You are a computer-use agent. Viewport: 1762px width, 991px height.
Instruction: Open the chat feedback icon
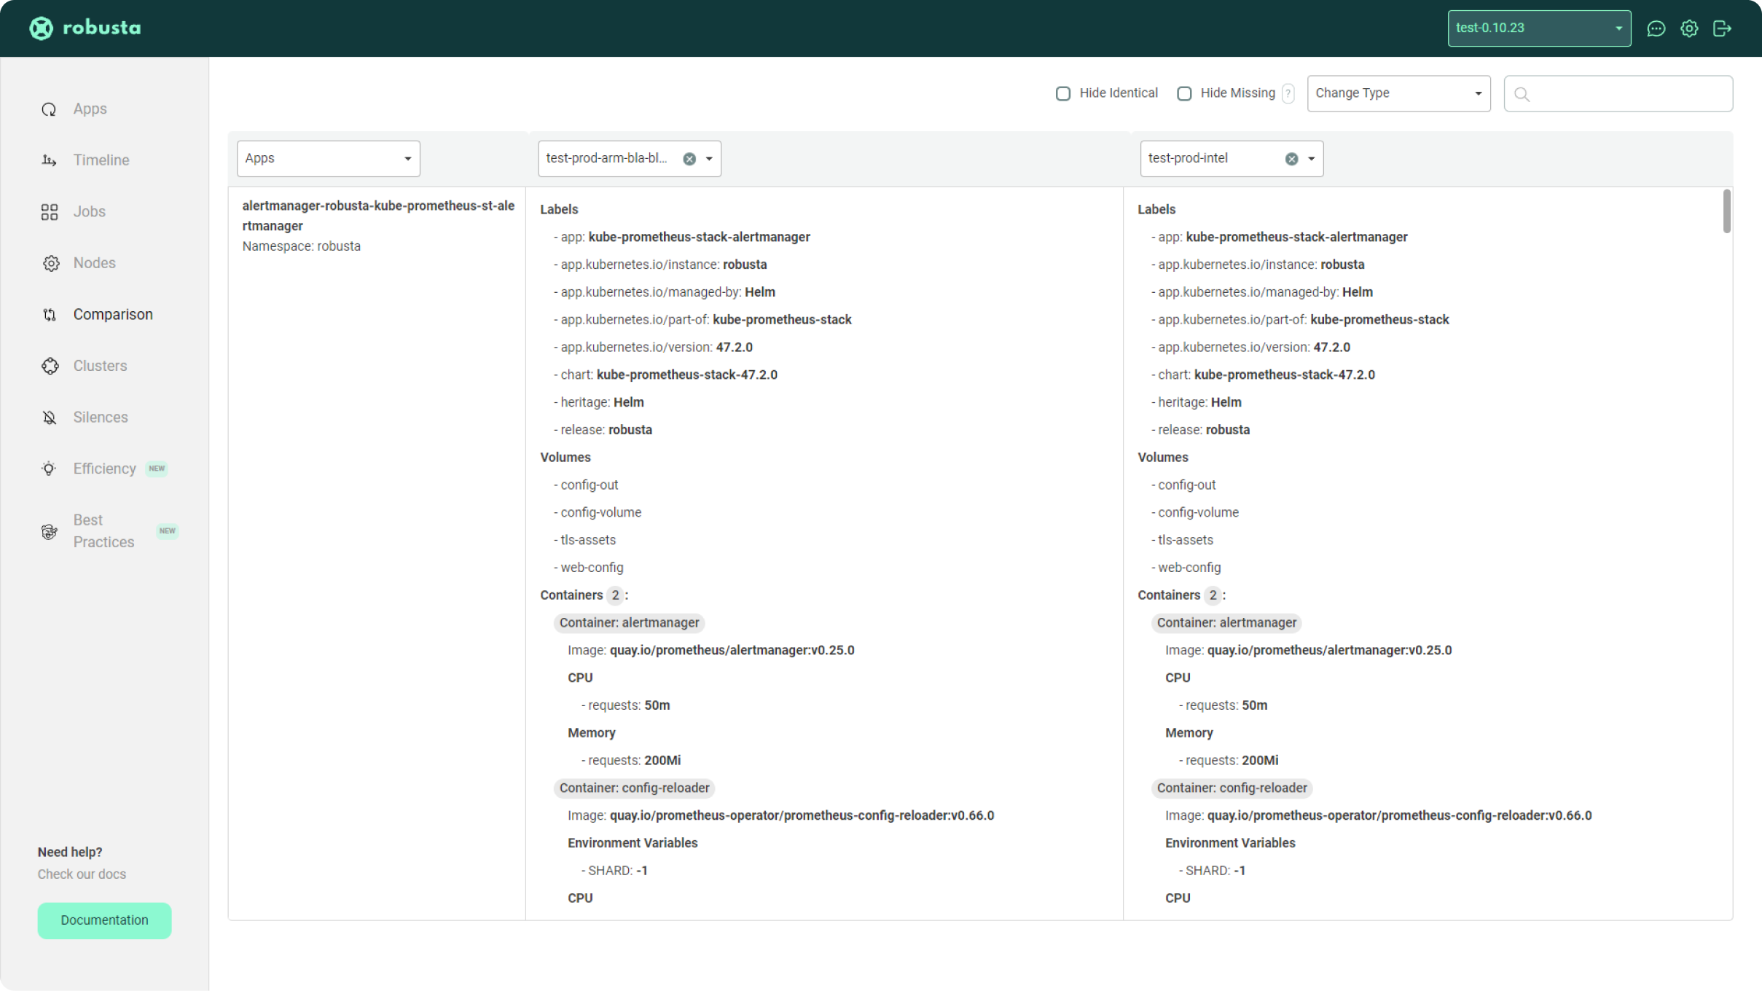pyautogui.click(x=1656, y=28)
